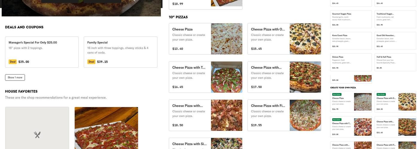
Task: Open the Deluxe Pizza menu item
Action: [351, 62]
